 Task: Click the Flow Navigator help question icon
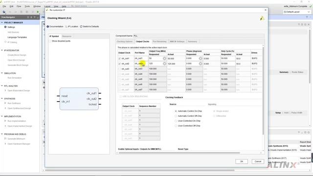tap(35, 18)
